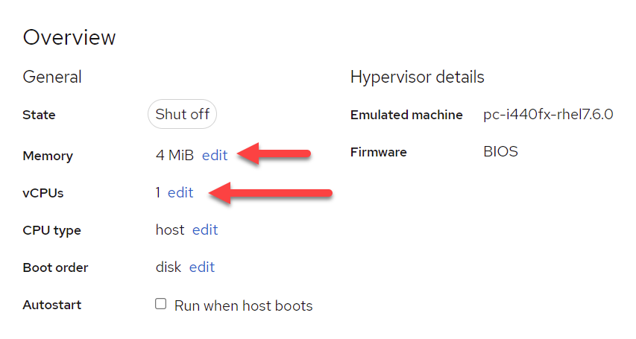This screenshot has width=636, height=339.
Task: Click the Autostart label
Action: coord(52,305)
